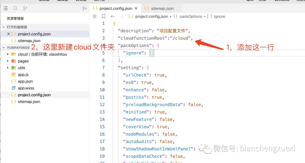Click the utils folder icon
The height and width of the screenshot is (163, 305).
14,68
